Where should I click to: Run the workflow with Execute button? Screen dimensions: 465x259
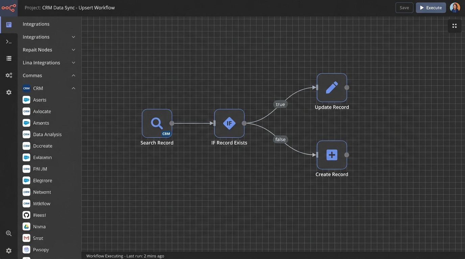(431, 8)
